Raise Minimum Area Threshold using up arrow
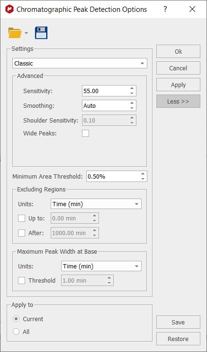This screenshot has height=352, width=207. tap(143, 174)
